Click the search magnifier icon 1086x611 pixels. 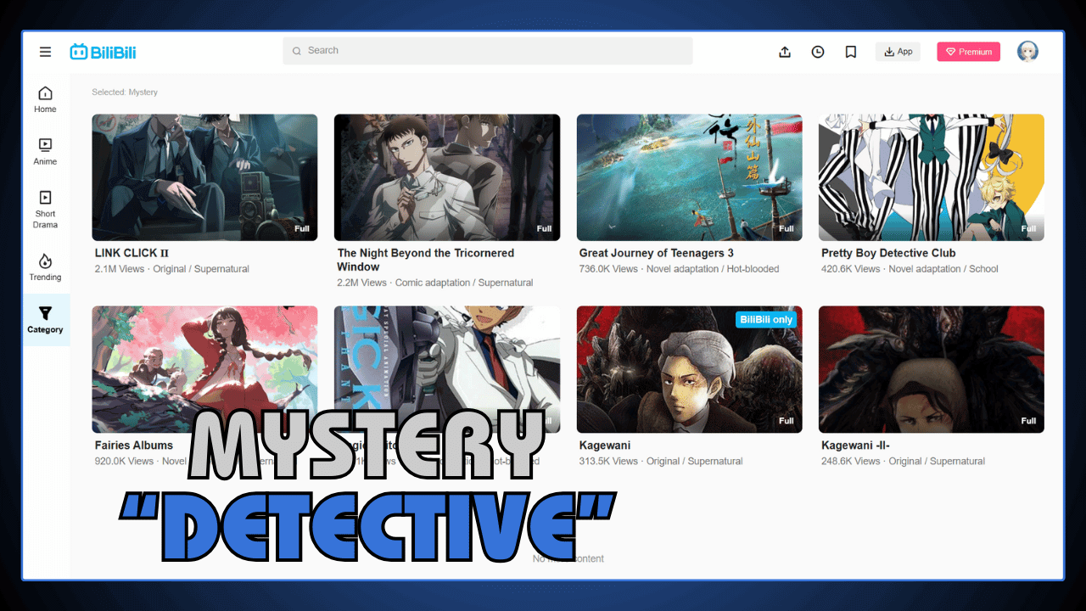pyautogui.click(x=296, y=51)
